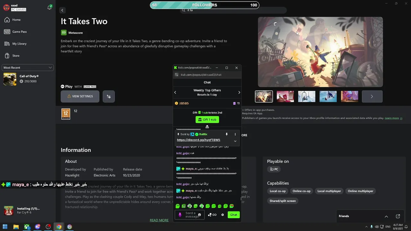
Task: Click the BotRix username in pinned message
Action: pyautogui.click(x=203, y=134)
